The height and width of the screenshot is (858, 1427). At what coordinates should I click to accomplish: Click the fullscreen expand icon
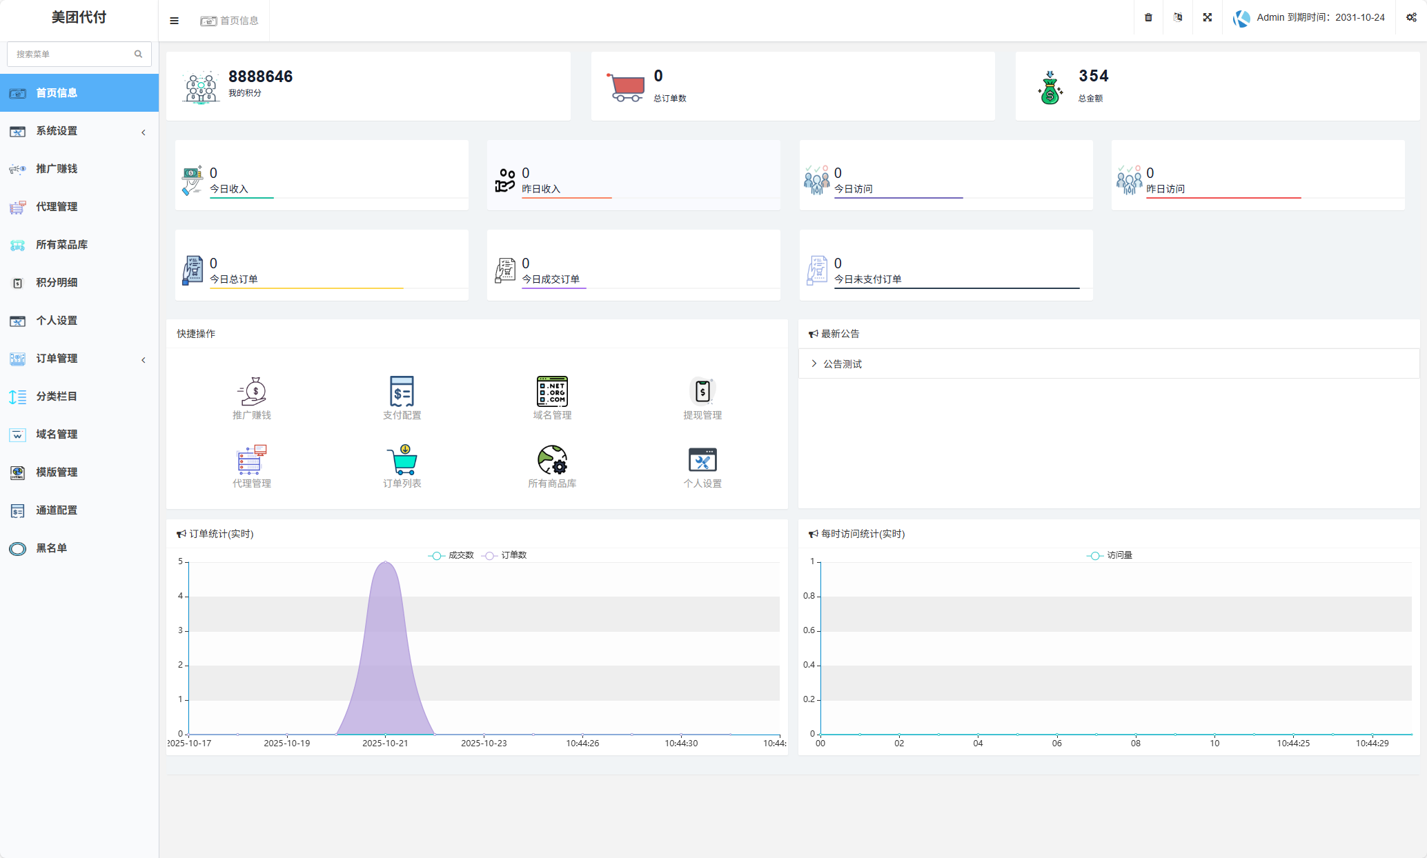(x=1208, y=17)
